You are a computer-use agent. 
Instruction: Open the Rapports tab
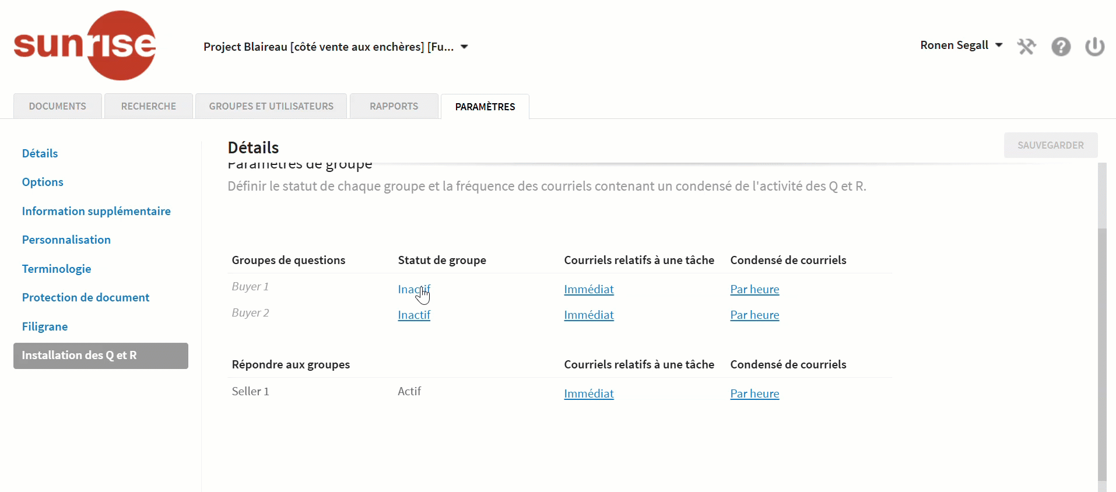coord(394,106)
